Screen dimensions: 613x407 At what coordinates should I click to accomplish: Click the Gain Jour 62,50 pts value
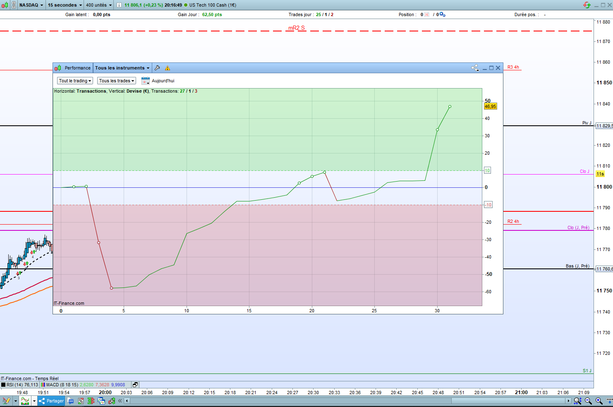pos(212,14)
